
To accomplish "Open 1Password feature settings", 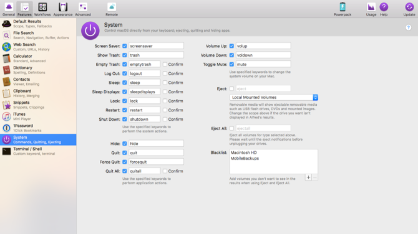I will (x=38, y=128).
